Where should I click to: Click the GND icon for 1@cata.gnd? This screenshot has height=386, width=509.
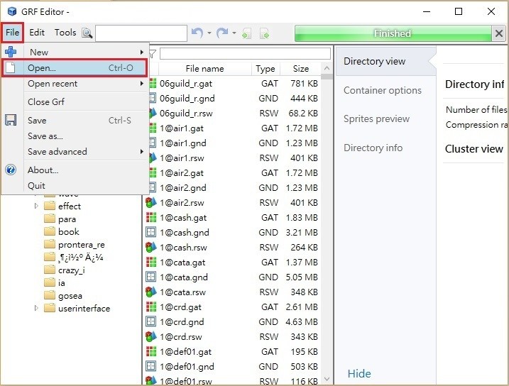pyautogui.click(x=151, y=277)
